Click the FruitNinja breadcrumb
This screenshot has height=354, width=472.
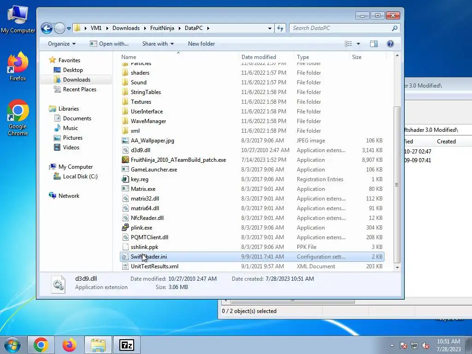tap(162, 28)
